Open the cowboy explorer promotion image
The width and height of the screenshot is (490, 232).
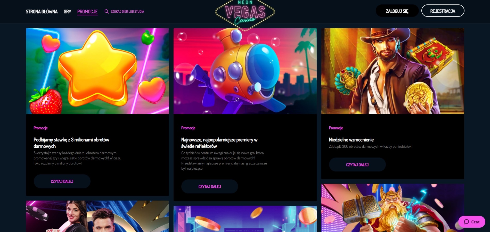pos(393,71)
